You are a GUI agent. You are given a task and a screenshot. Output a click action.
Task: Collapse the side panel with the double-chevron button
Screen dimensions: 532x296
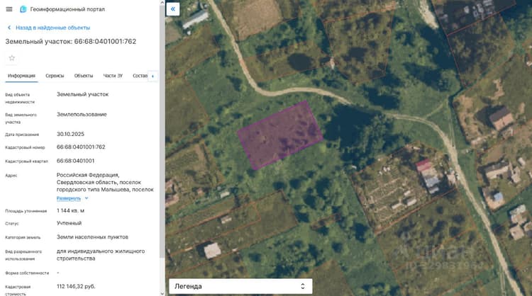[x=172, y=9]
